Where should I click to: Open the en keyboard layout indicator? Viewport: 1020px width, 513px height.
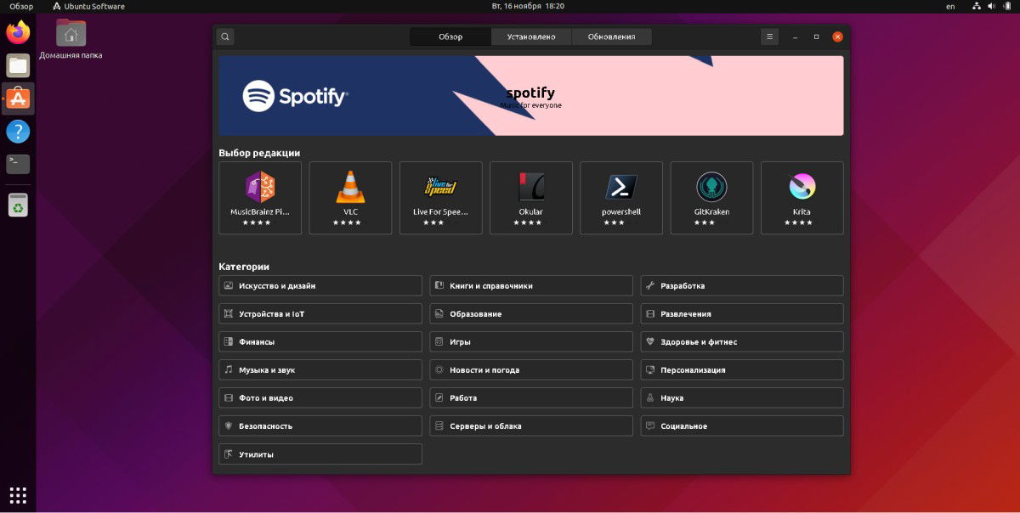950,6
